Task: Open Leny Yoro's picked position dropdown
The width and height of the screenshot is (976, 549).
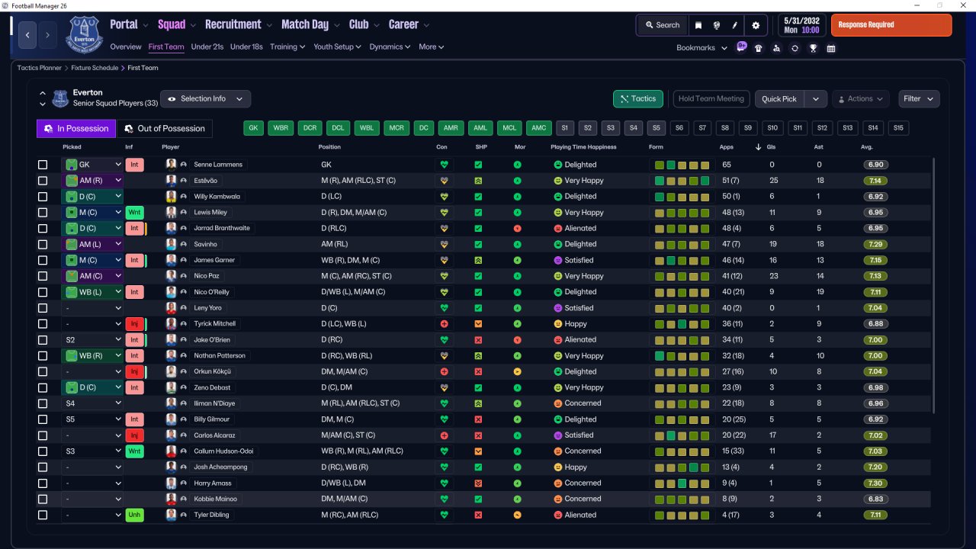Action: 92,308
